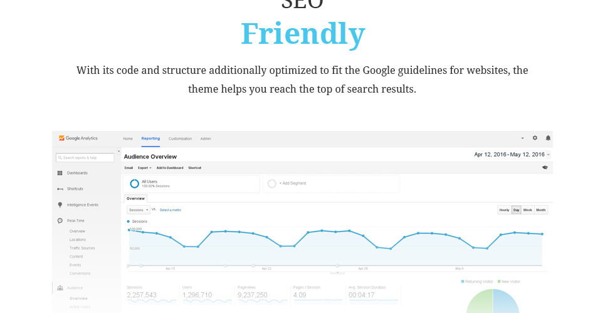Switch chart granularity to Week
The image size is (605, 313).
click(x=528, y=210)
